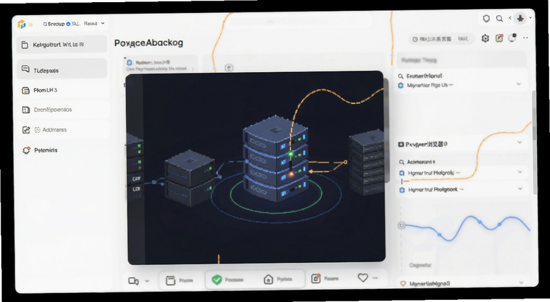Click the search icon beside 'Aclehoond'
Viewport: 550px width, 302px height.
pos(402,162)
